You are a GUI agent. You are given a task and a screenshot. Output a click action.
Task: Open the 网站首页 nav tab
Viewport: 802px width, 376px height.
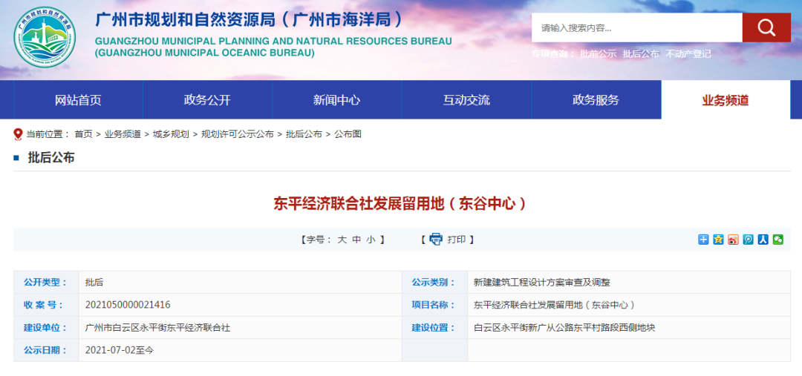(78, 99)
